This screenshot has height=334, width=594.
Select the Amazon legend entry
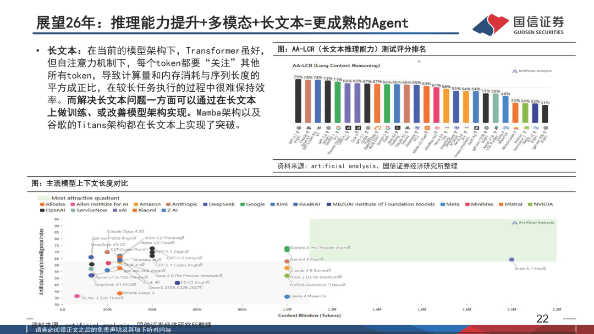click(147, 204)
